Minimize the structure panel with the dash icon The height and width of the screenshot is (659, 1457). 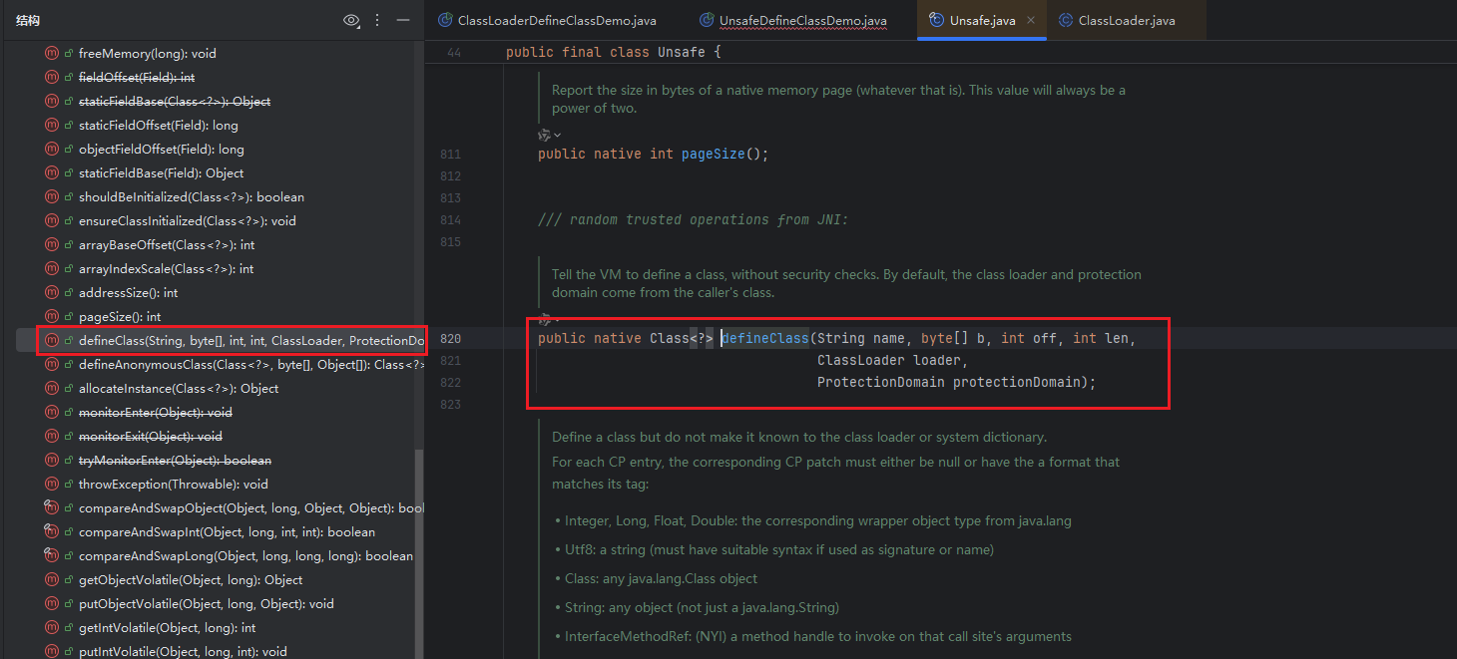(403, 20)
